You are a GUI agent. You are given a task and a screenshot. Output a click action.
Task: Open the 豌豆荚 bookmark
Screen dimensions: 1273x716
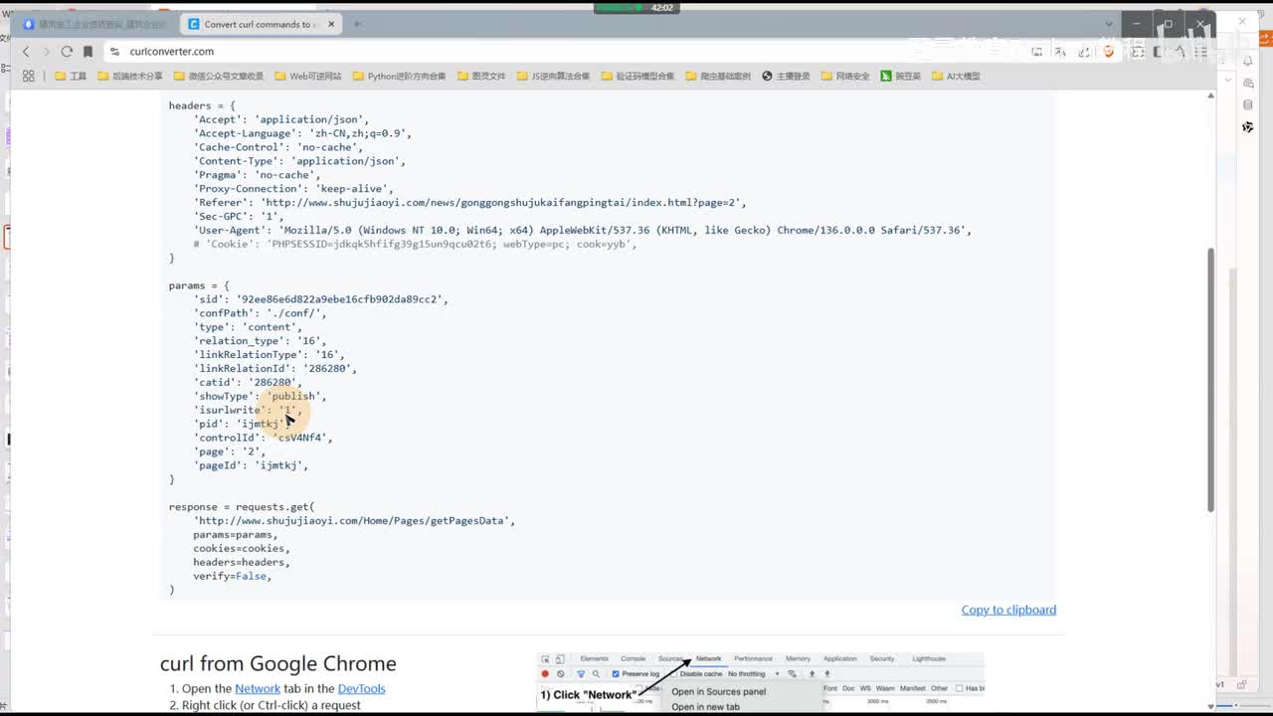coord(901,76)
